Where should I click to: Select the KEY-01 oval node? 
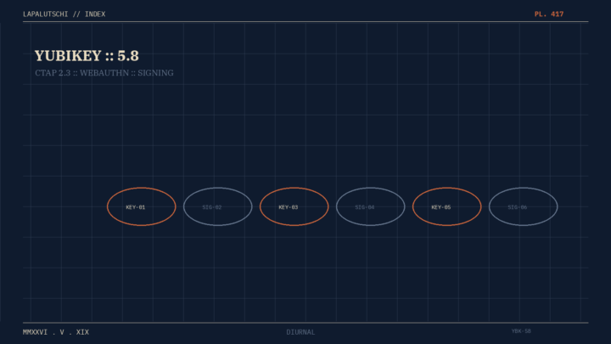click(x=142, y=206)
